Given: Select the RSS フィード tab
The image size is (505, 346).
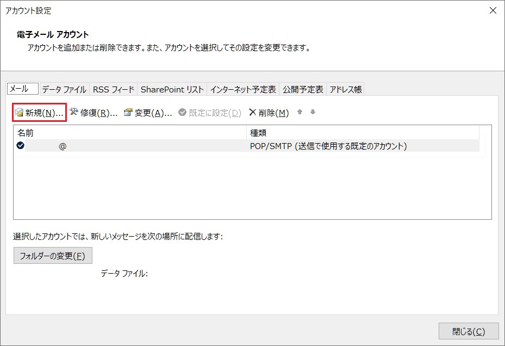Looking at the screenshot, I should pyautogui.click(x=113, y=89).
